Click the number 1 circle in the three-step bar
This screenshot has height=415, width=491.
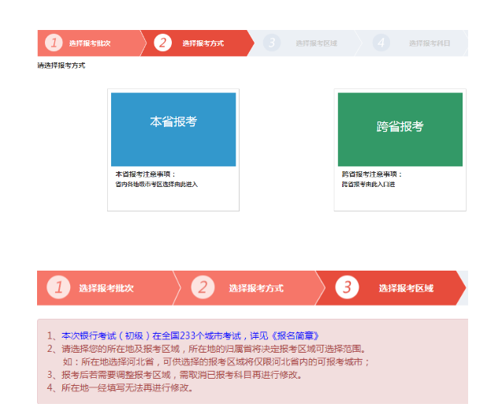point(58,288)
